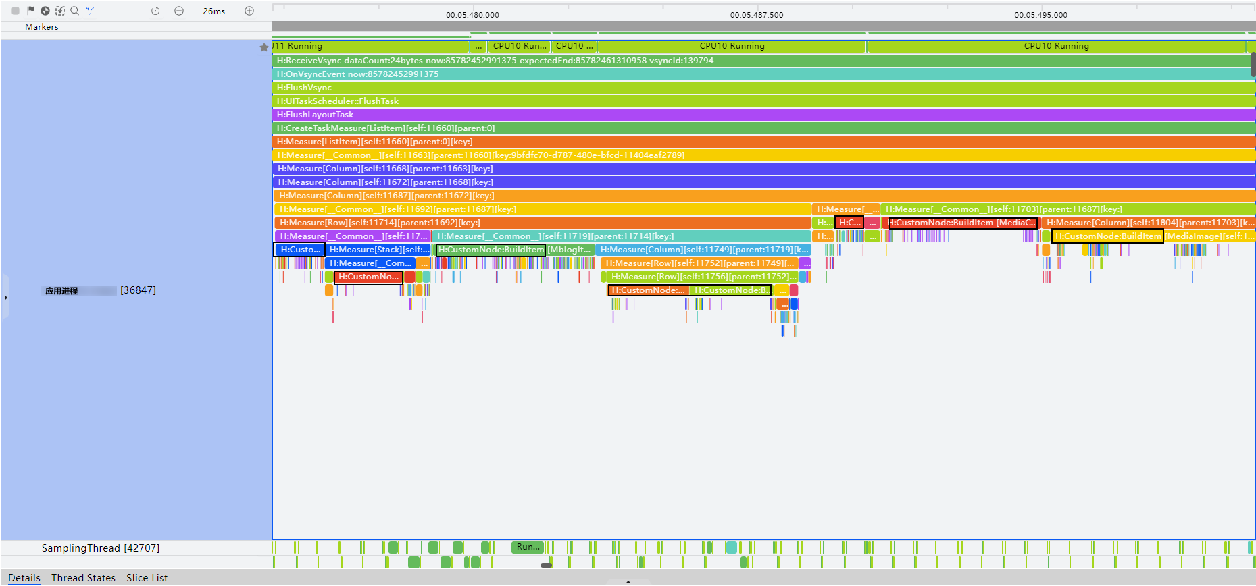This screenshot has height=586, width=1256.
Task: Select the H:OnVsyncEvent slice
Action: (x=762, y=74)
